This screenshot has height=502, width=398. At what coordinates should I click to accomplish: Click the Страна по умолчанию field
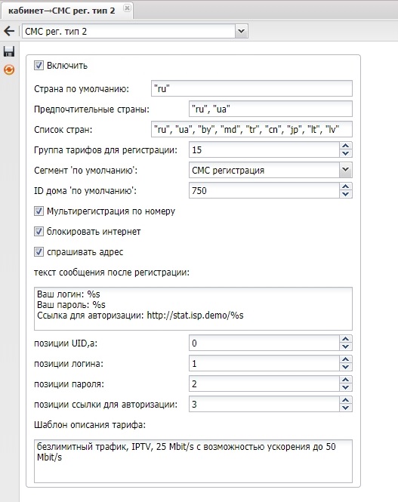(251, 88)
